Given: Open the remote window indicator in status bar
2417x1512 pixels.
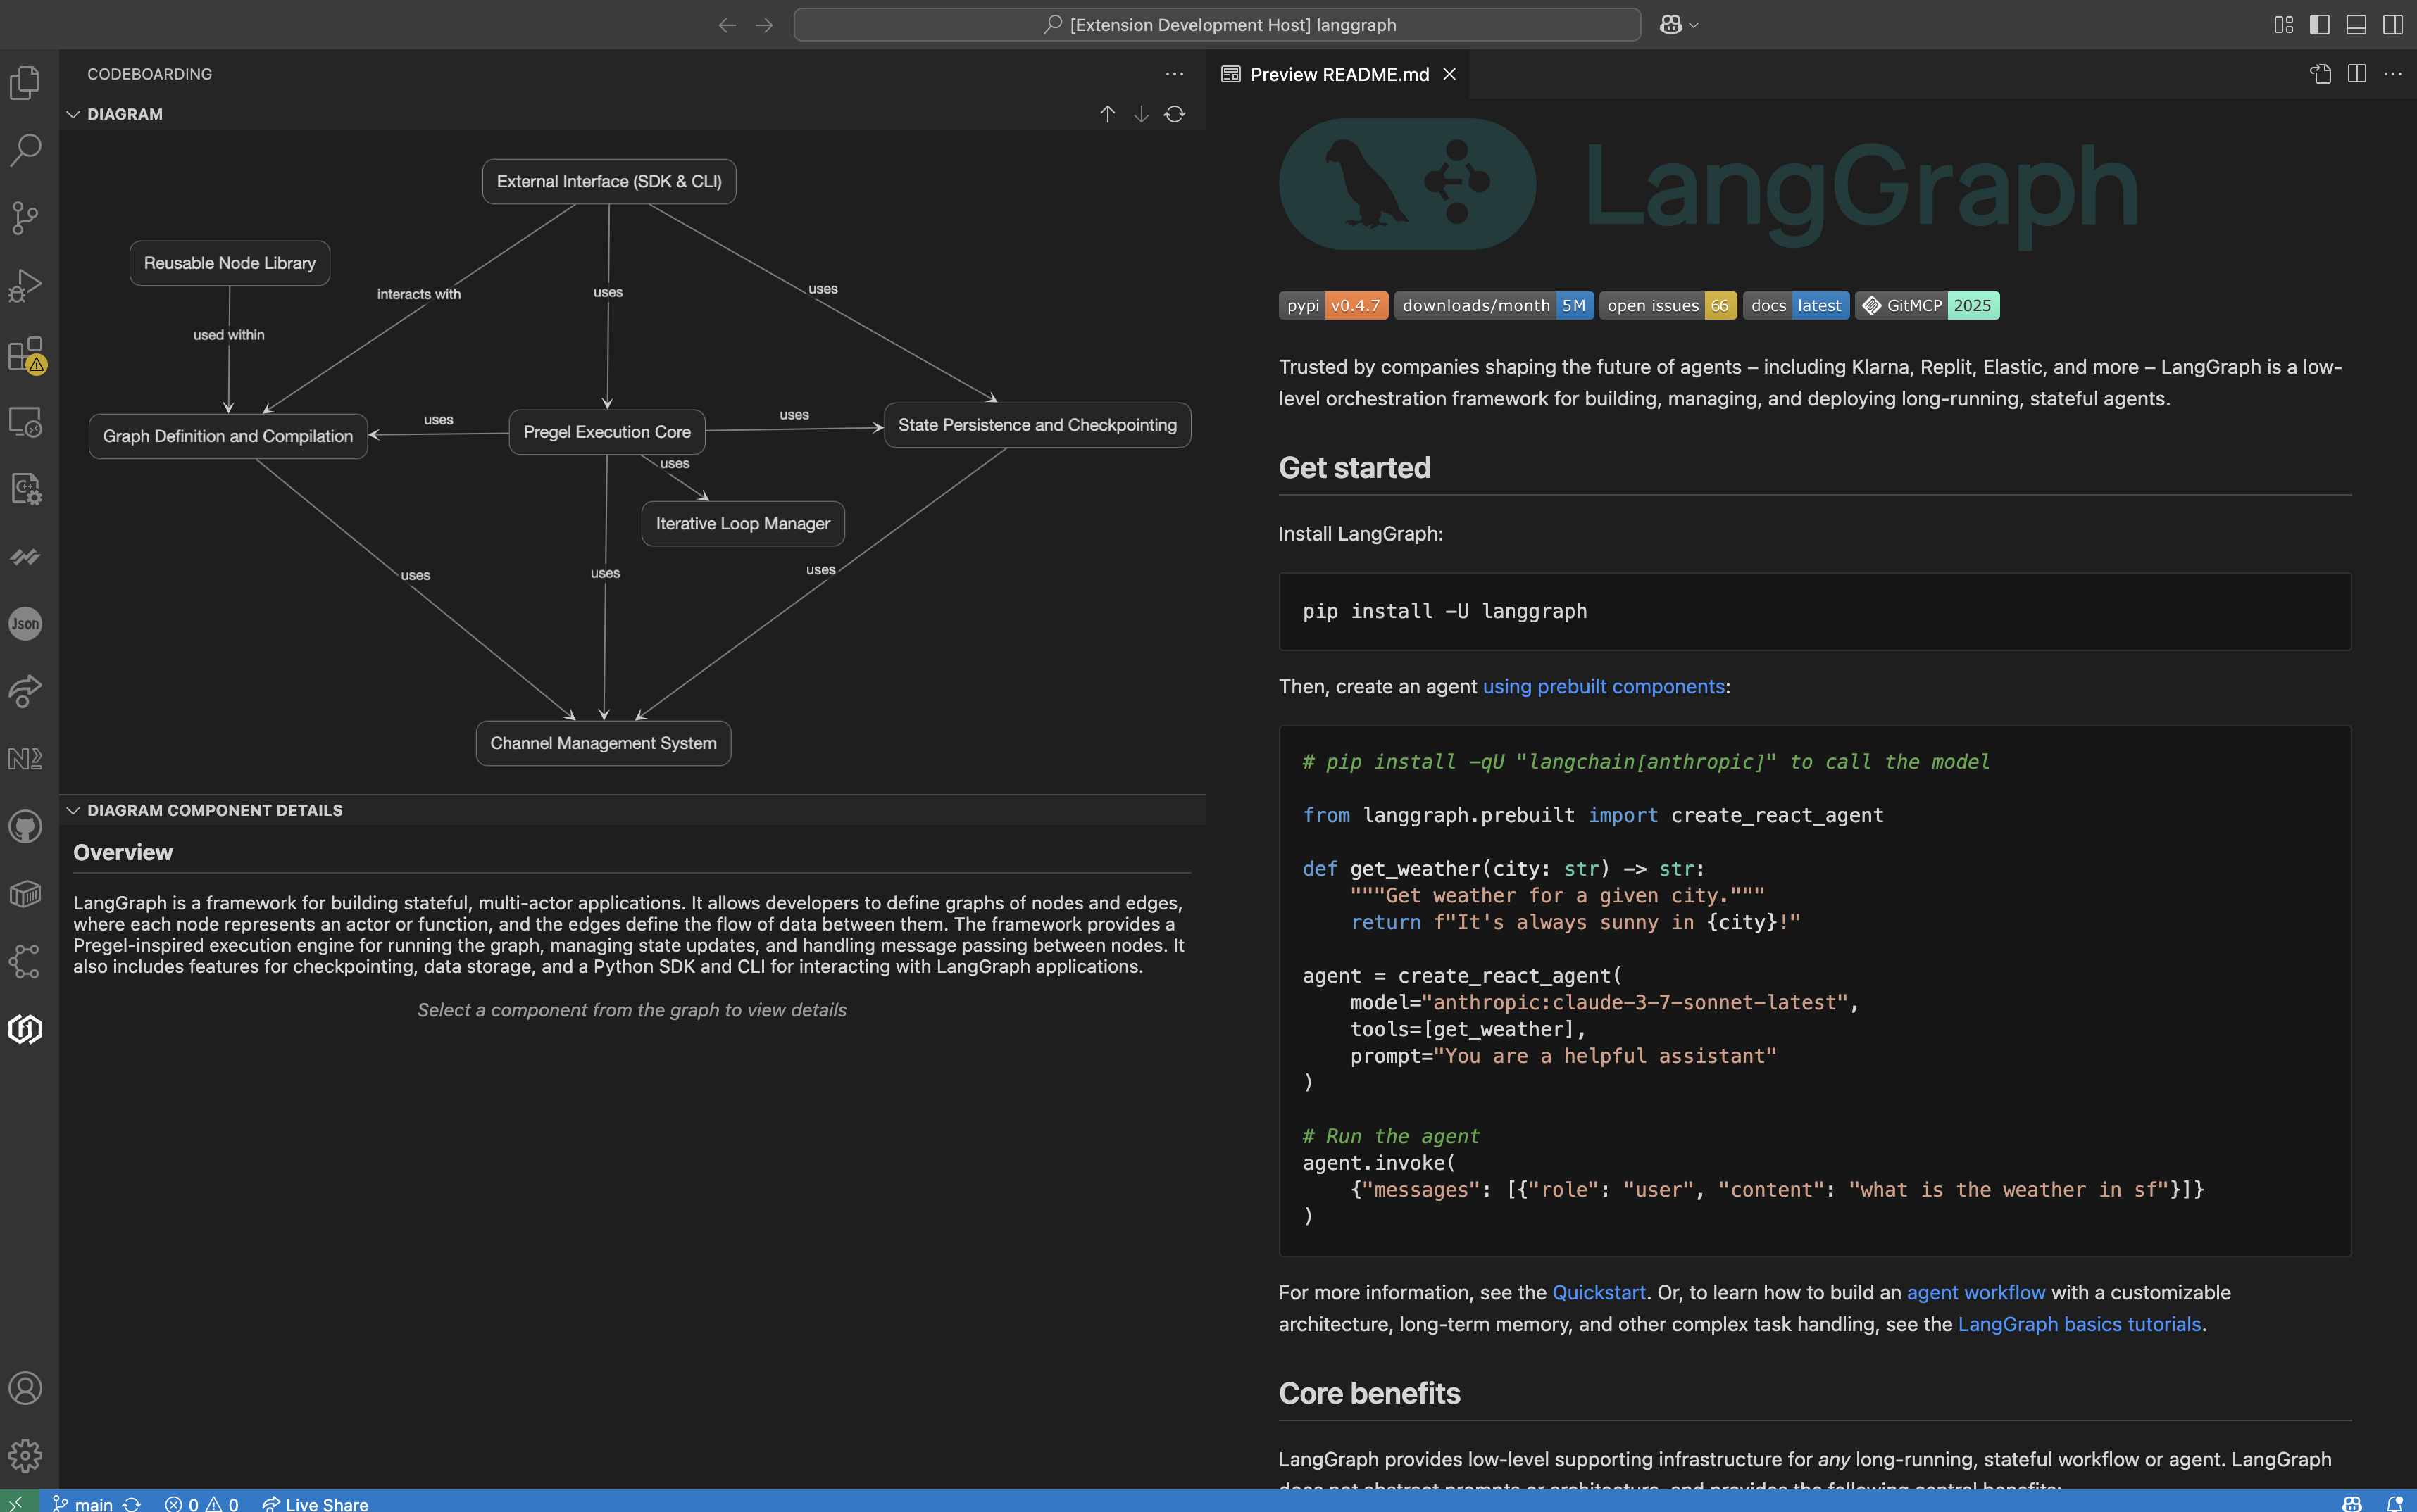Looking at the screenshot, I should tap(19, 1502).
